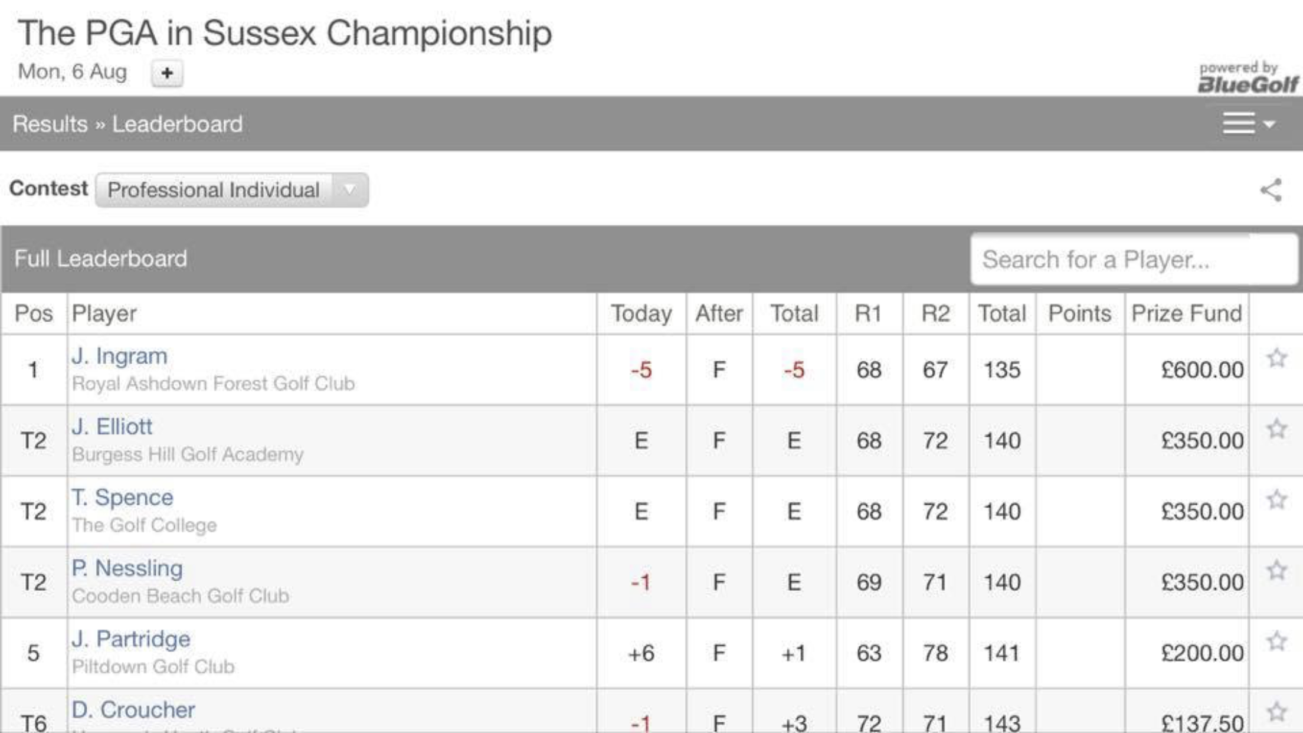The height and width of the screenshot is (733, 1303).
Task: Toggle favorite star for J. Elliott
Action: point(1276,428)
